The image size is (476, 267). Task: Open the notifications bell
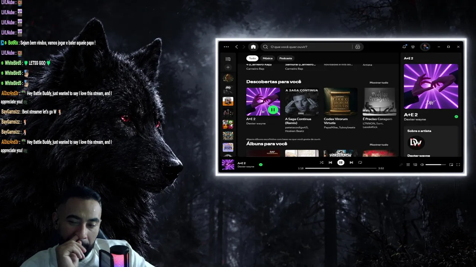[x=404, y=47]
